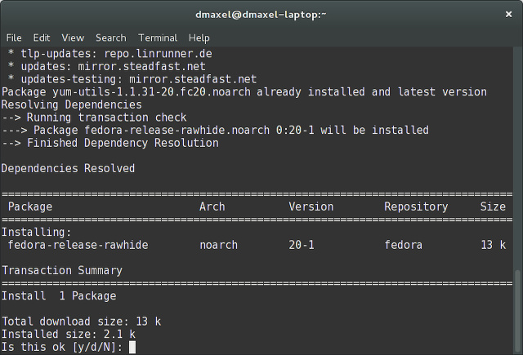523x355 pixels.
Task: Click the 'Repository' column header
Action: click(416, 206)
